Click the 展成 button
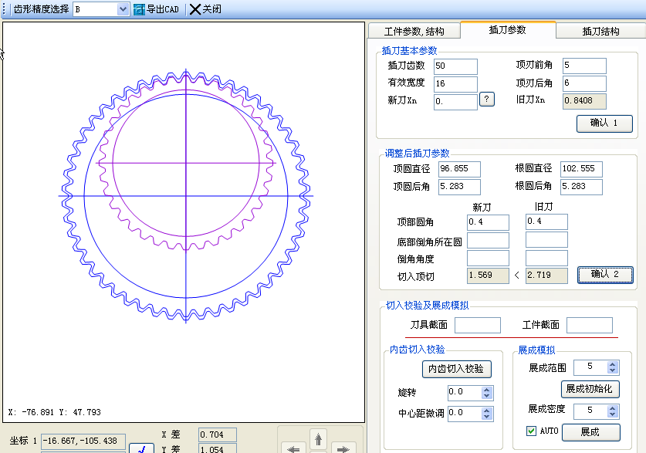646x453 pixels. pyautogui.click(x=590, y=432)
